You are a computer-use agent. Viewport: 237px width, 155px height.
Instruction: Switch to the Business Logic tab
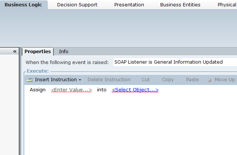point(23,5)
